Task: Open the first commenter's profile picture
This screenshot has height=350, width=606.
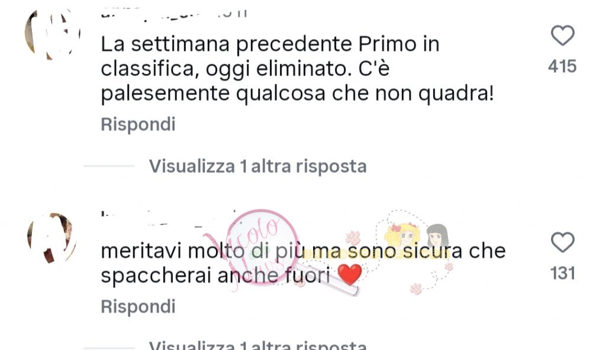Action: (x=53, y=34)
